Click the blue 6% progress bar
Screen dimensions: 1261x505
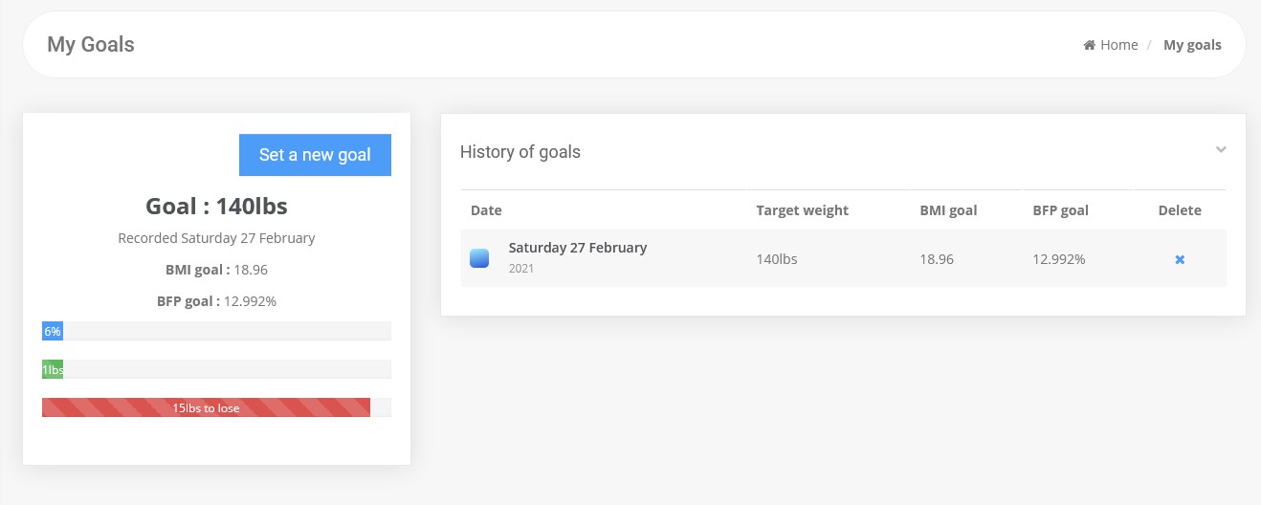(x=53, y=331)
